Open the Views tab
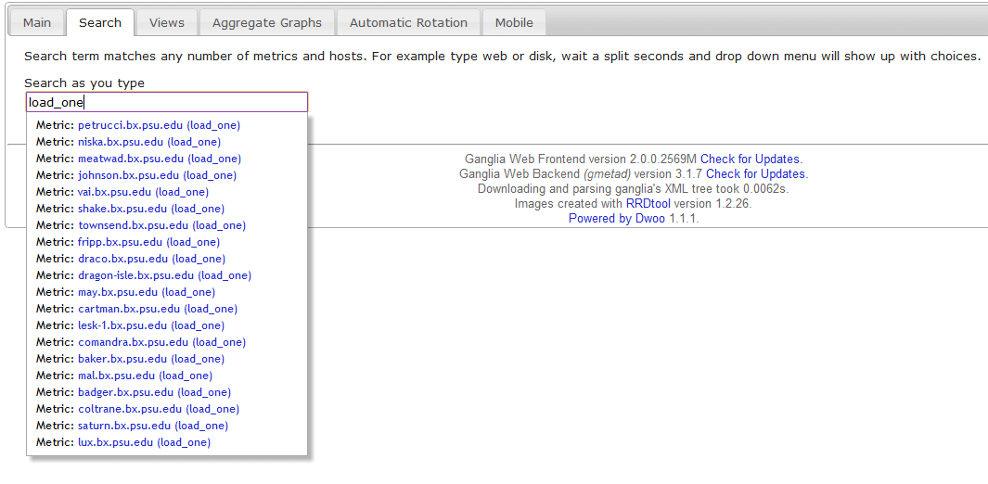 pos(167,23)
